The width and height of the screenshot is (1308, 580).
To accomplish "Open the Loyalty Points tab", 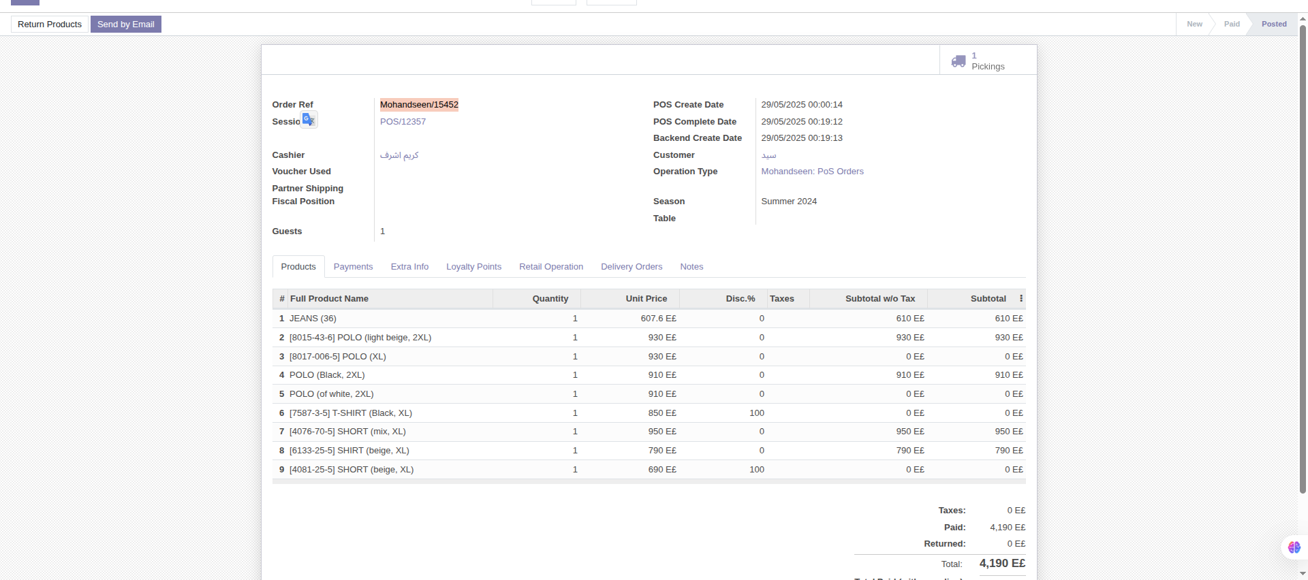I will 473,267.
